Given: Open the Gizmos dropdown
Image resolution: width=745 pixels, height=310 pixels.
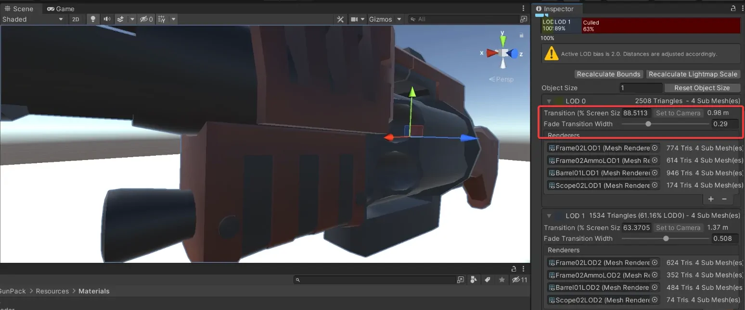Looking at the screenshot, I should pyautogui.click(x=385, y=19).
